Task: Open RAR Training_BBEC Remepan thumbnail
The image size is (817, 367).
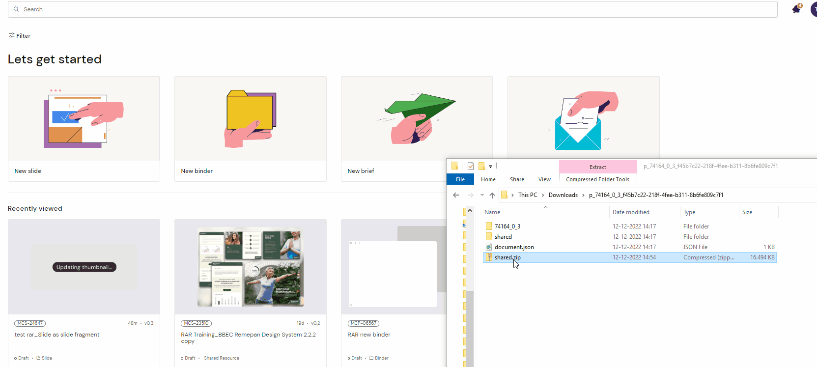Action: click(x=251, y=267)
